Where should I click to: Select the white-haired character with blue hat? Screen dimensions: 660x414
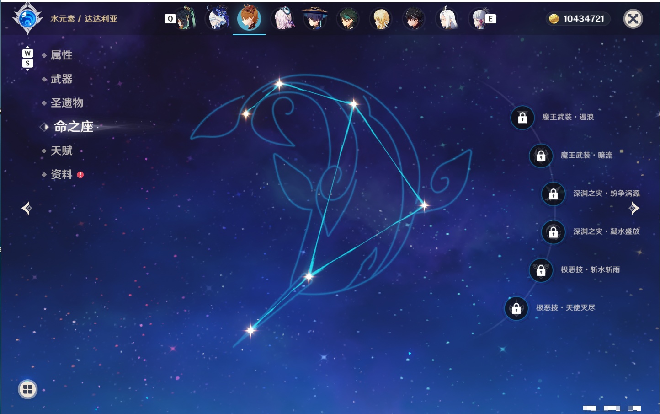click(x=217, y=18)
